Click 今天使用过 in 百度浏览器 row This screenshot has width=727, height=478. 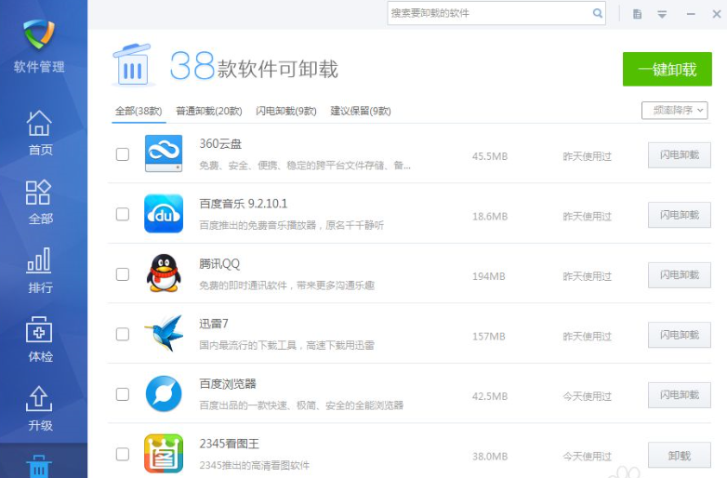click(x=587, y=396)
